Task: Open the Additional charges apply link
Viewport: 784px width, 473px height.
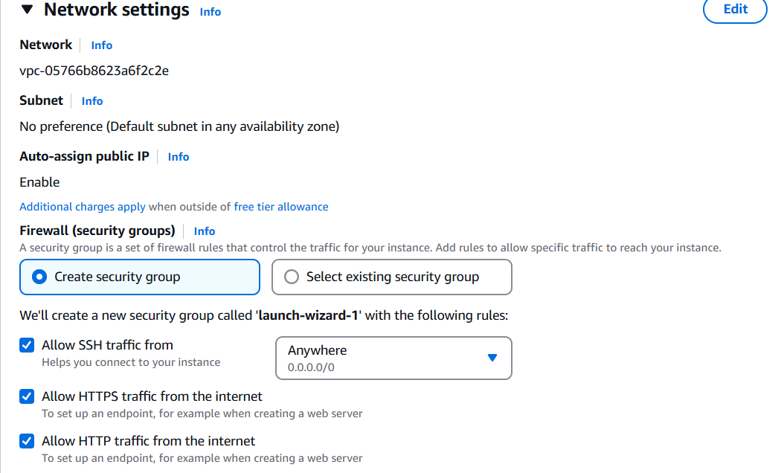Action: (x=83, y=207)
